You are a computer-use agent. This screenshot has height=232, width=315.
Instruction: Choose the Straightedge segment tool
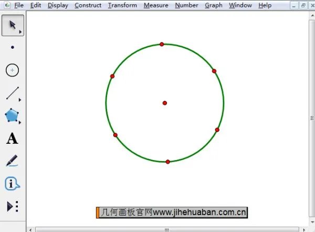(x=12, y=93)
